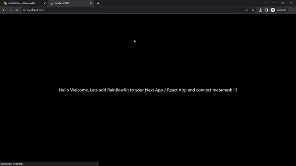Close the Installation — RainbowKit tab

coord(45,3)
